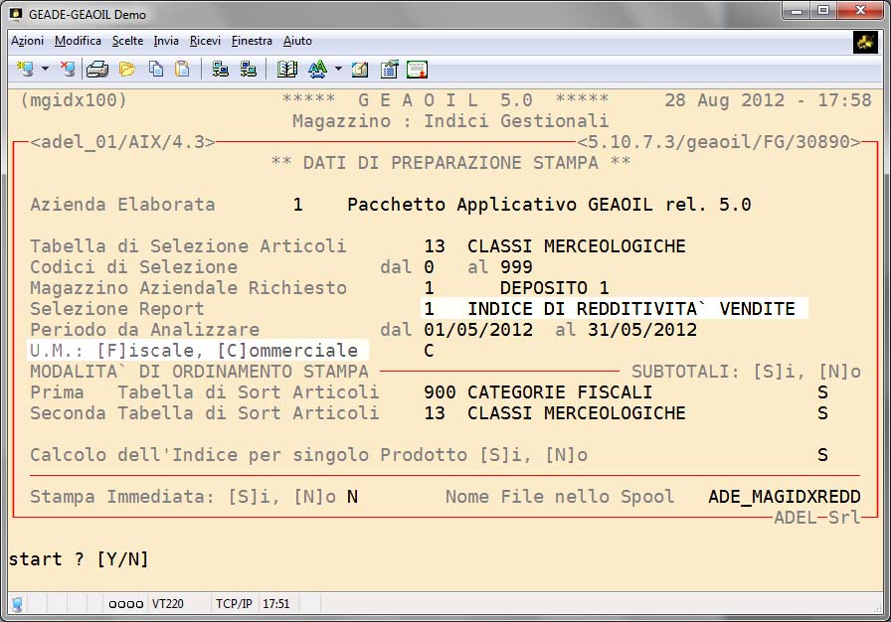Image resolution: width=891 pixels, height=622 pixels.
Task: Click the disconnect session icon
Action: 68,70
